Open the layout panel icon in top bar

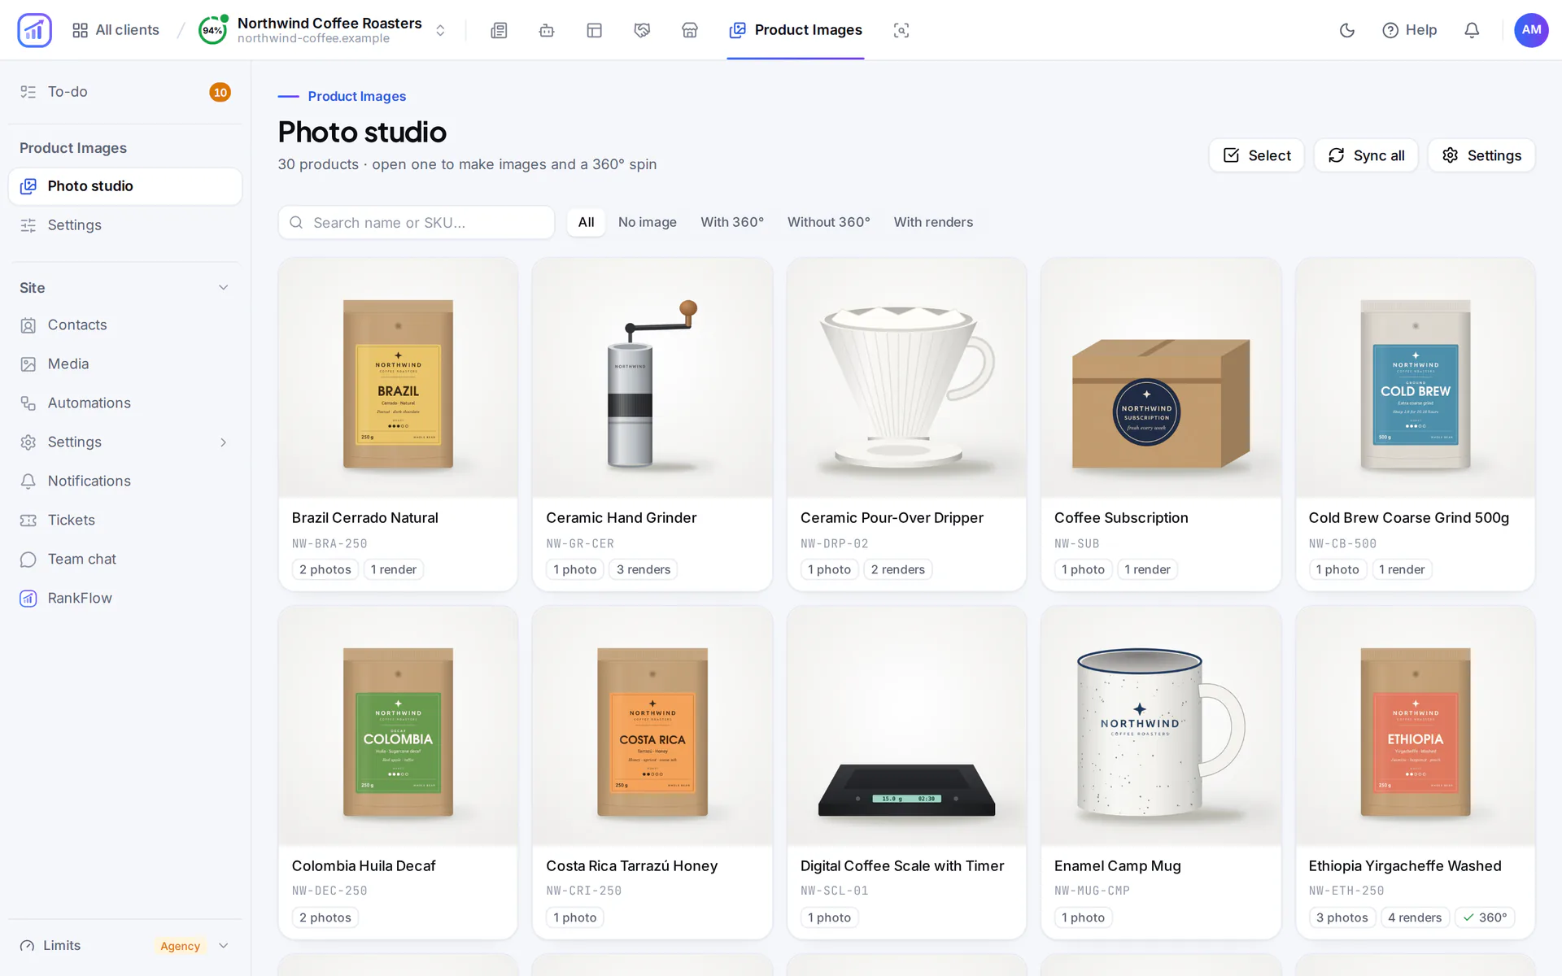pos(595,30)
